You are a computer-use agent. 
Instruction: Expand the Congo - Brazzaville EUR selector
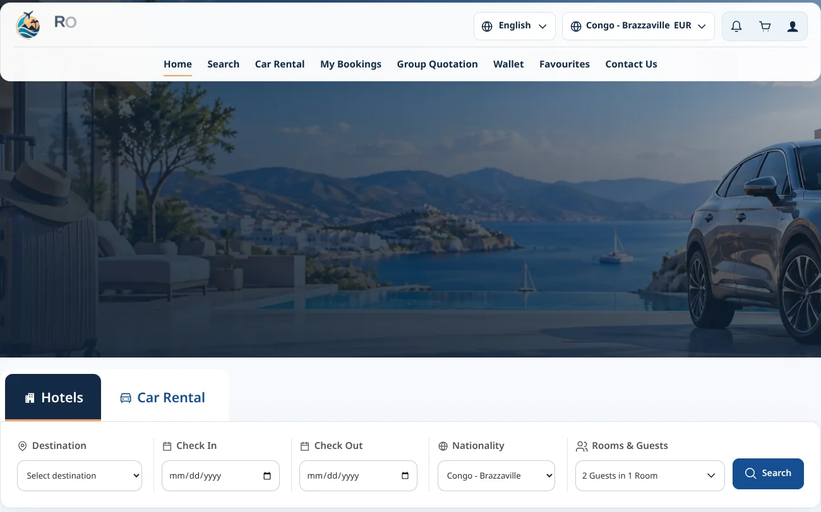[638, 26]
